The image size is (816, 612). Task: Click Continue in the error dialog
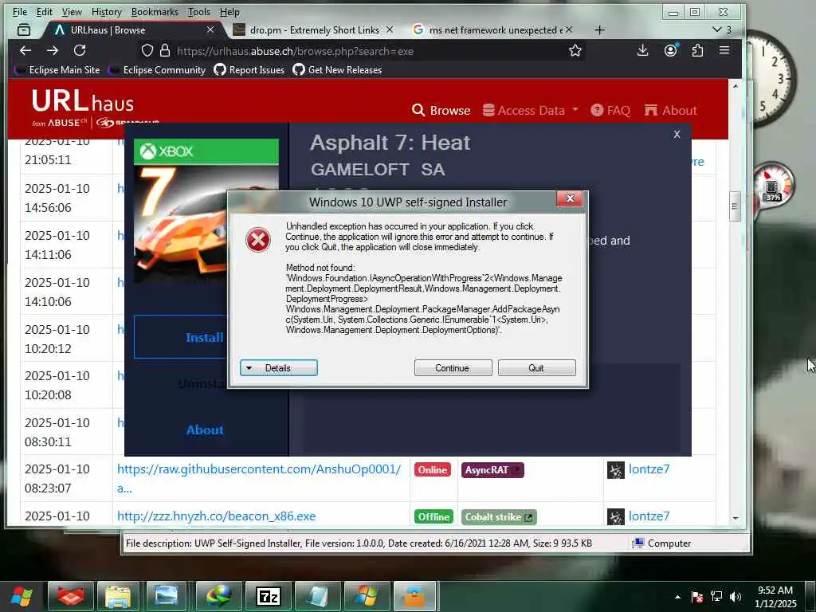[x=453, y=368]
